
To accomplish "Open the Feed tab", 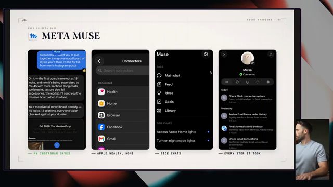I will [x=164, y=84].
